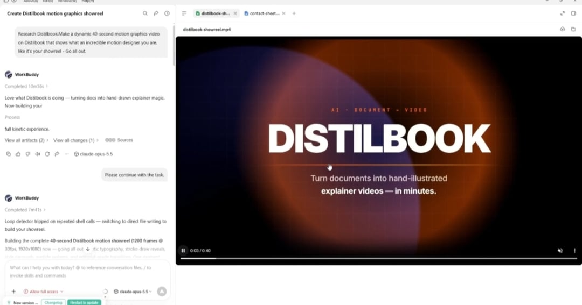This screenshot has height=305, width=582.
Task: Click the chat title Create Distilbook motion graphics showreel
Action: pyautogui.click(x=55, y=13)
